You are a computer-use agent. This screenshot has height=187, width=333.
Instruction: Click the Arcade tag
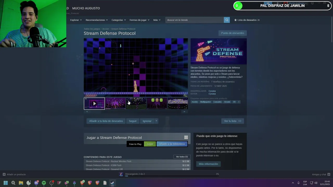click(227, 102)
